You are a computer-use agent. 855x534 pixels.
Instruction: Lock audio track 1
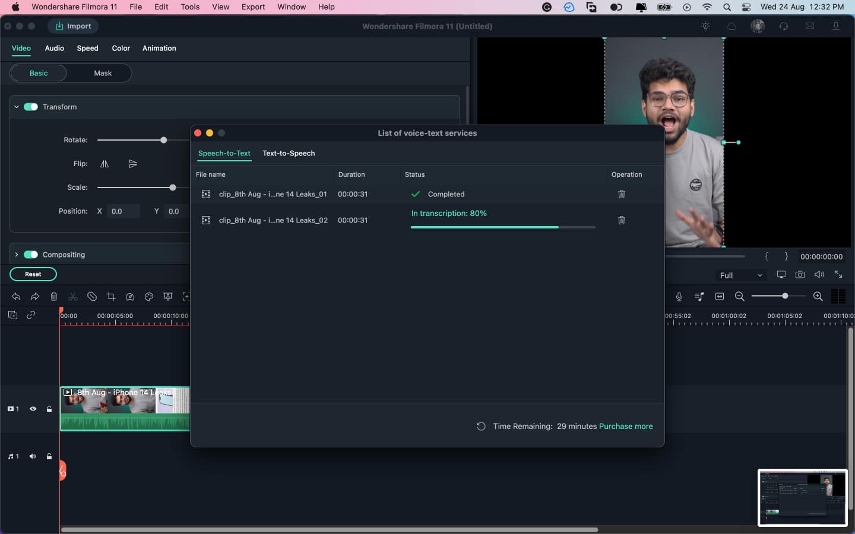(x=49, y=456)
